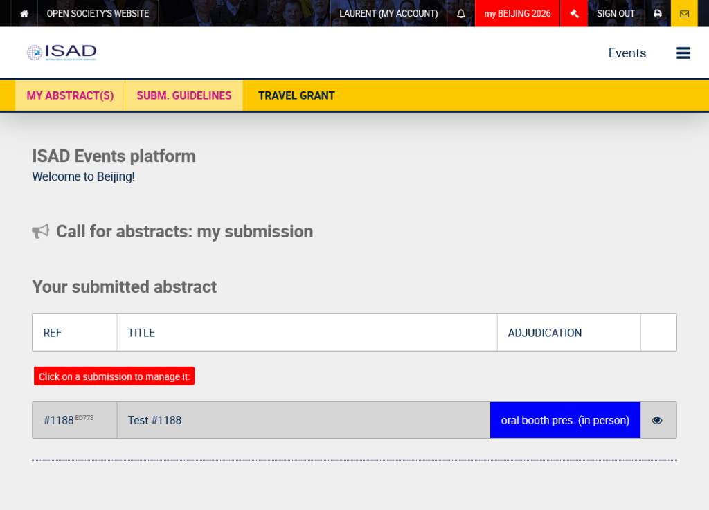Click the gavel icon beside my BEIJING 2026
Viewport: 709px width, 510px height.
click(x=574, y=14)
